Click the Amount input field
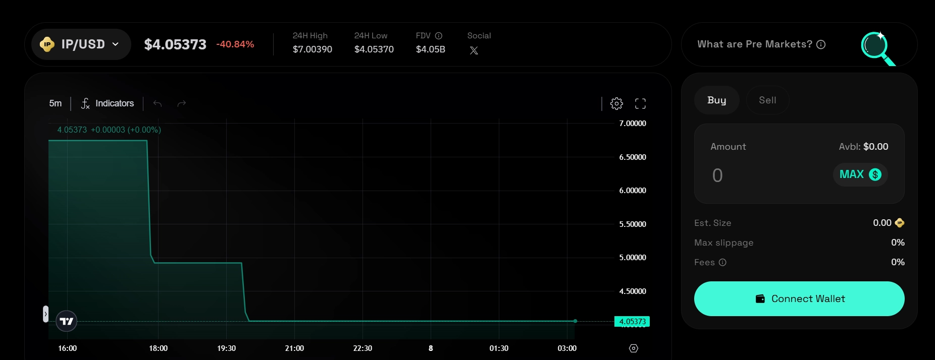This screenshot has width=935, height=360. 767,175
